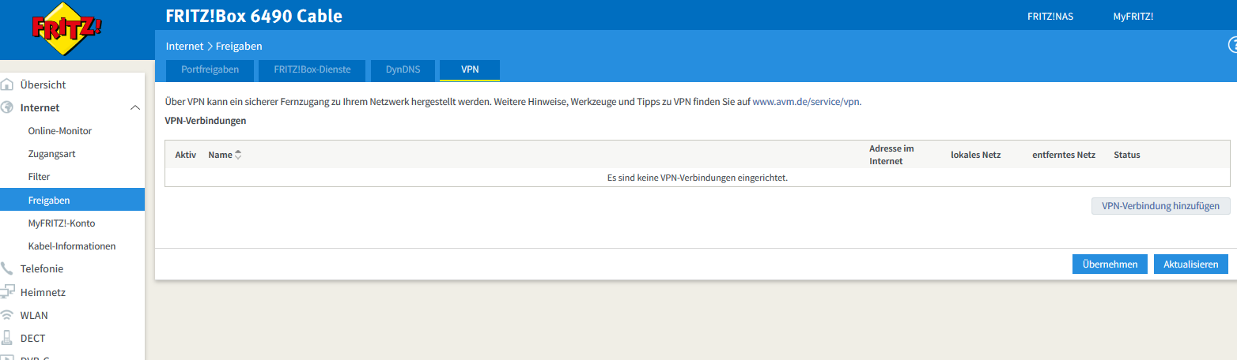The image size is (1237, 360).
Task: Open FRITZ!NAS link in header
Action: 1050,16
